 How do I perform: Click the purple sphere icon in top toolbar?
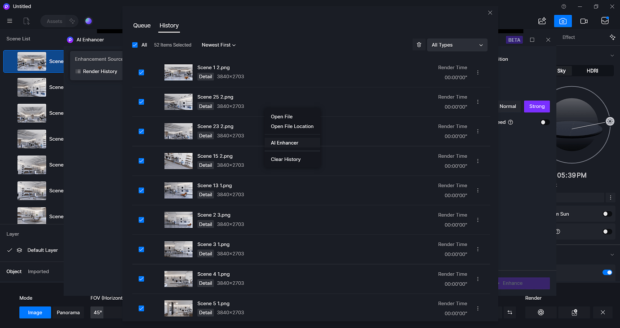89,21
